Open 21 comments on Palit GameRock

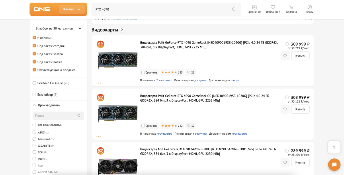pos(191,72)
